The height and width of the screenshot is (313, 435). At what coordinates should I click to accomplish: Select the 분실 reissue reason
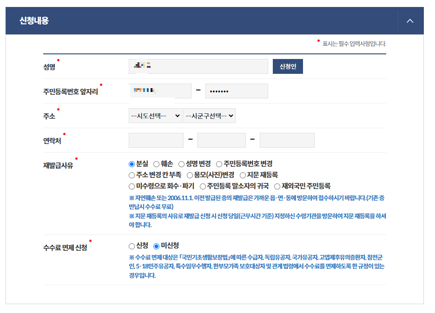132,164
